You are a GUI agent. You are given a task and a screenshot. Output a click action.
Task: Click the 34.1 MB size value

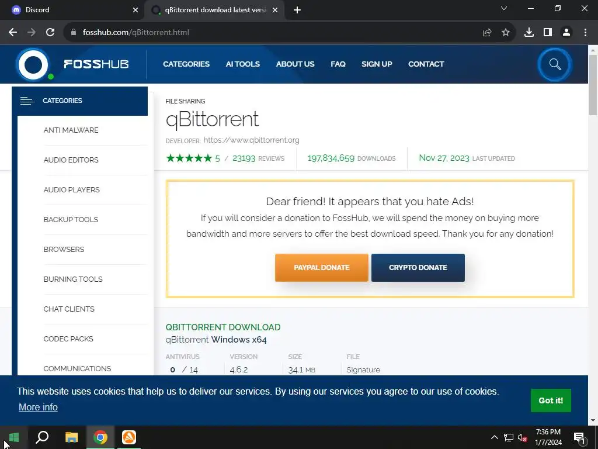pos(302,370)
